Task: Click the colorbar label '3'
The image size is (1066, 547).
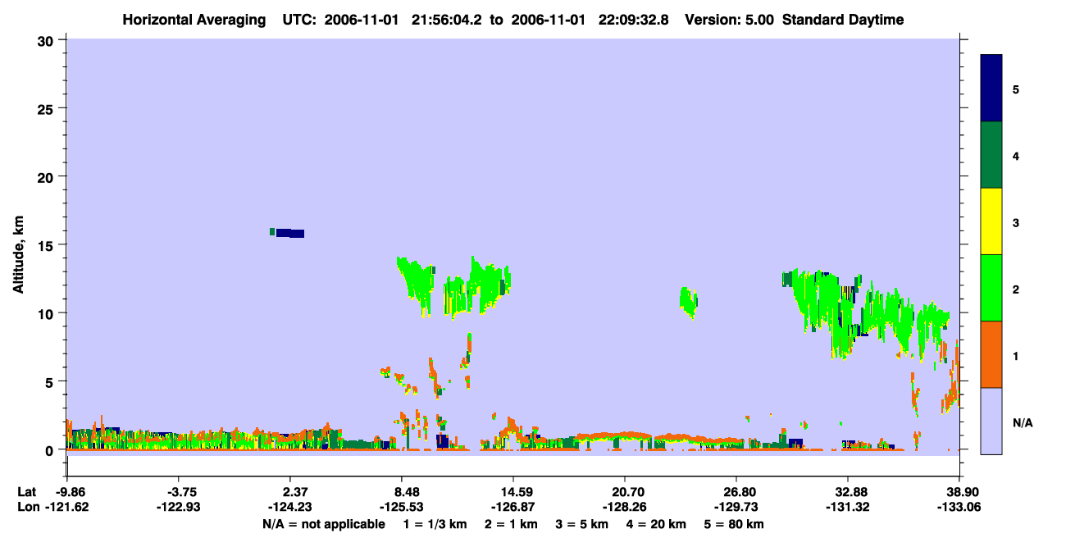Action: tap(1016, 221)
